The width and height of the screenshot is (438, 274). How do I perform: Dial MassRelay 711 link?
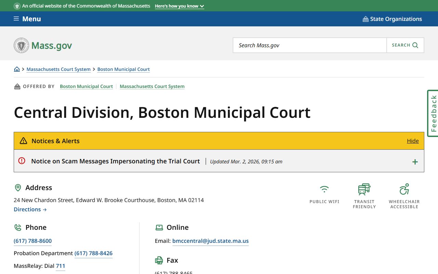click(60, 266)
